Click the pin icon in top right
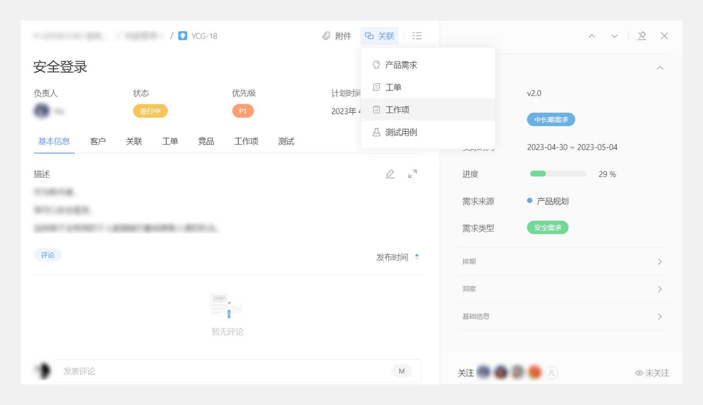The image size is (703, 405). click(x=642, y=36)
